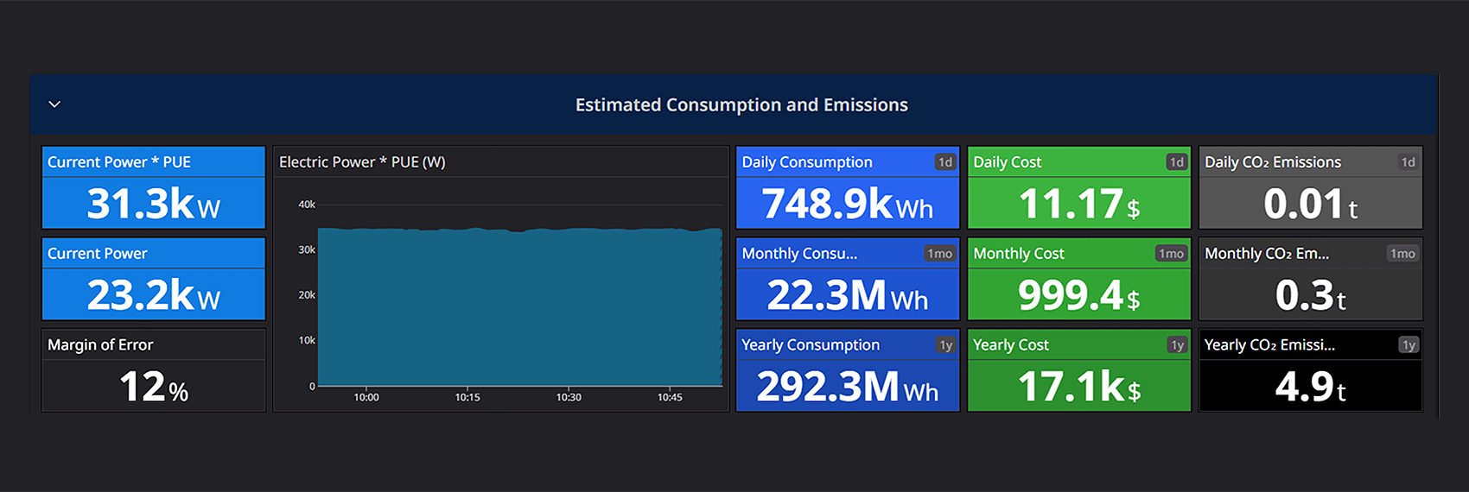Open the Daily Cost panel title menu
This screenshot has width=1469, height=492.
pos(1008,162)
